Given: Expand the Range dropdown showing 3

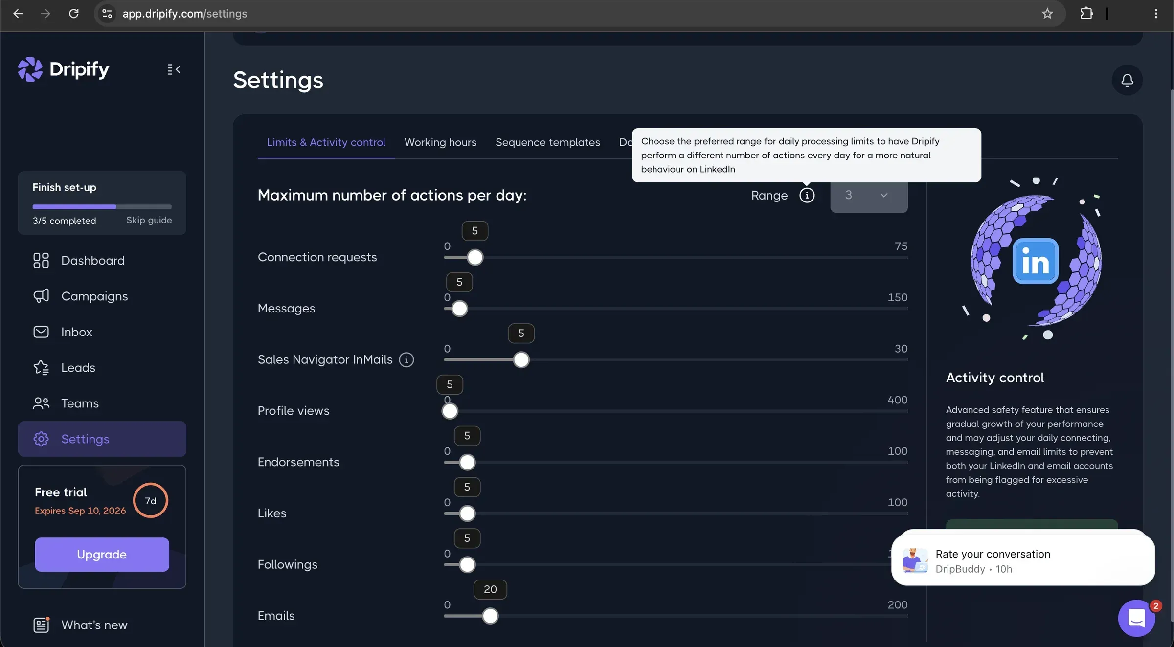Looking at the screenshot, I should tap(869, 196).
